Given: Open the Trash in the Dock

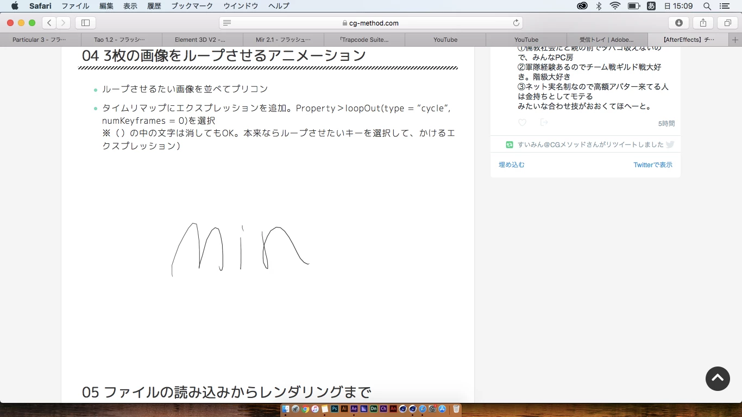Looking at the screenshot, I should (x=456, y=409).
